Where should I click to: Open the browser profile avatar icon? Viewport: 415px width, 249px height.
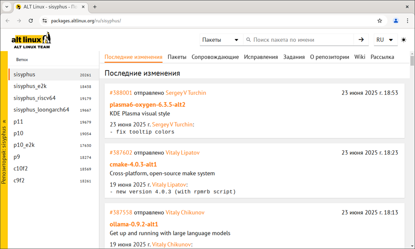click(396, 21)
